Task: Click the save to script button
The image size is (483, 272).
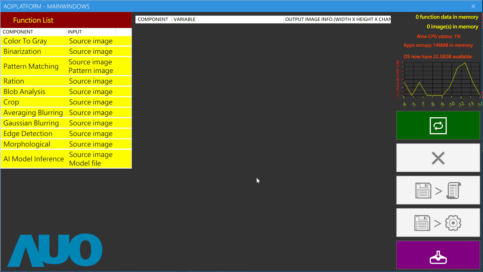Action: tap(438, 190)
